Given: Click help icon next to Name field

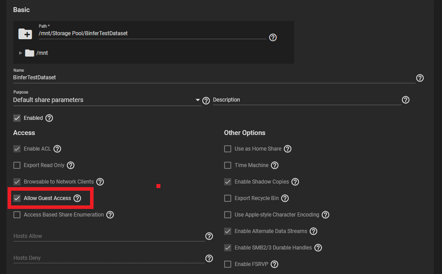Looking at the screenshot, I should click(420, 78).
